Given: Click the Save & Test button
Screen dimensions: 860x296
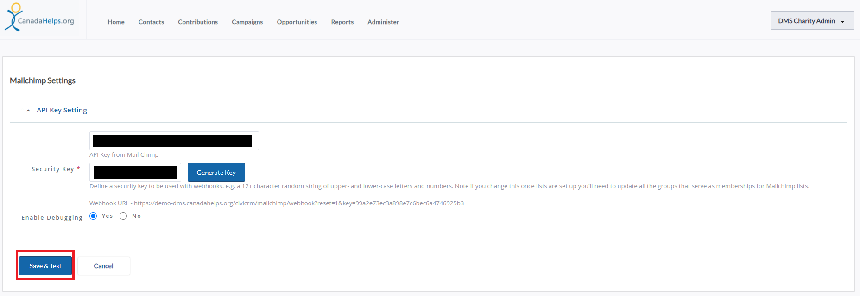Looking at the screenshot, I should pyautogui.click(x=45, y=266).
